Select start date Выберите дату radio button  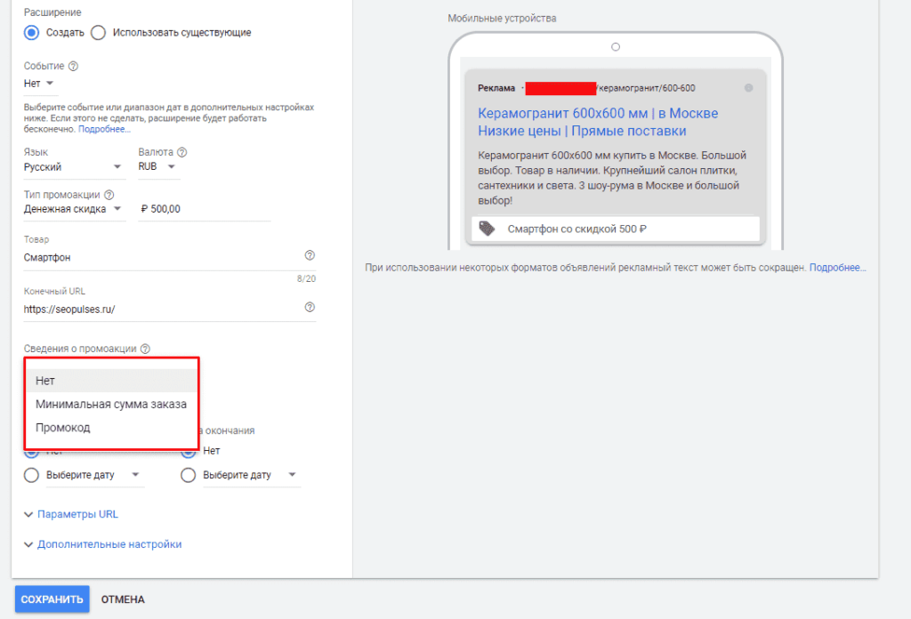31,476
